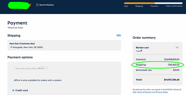Click the Secure Checkout label
The image size is (186, 95).
point(47,5)
